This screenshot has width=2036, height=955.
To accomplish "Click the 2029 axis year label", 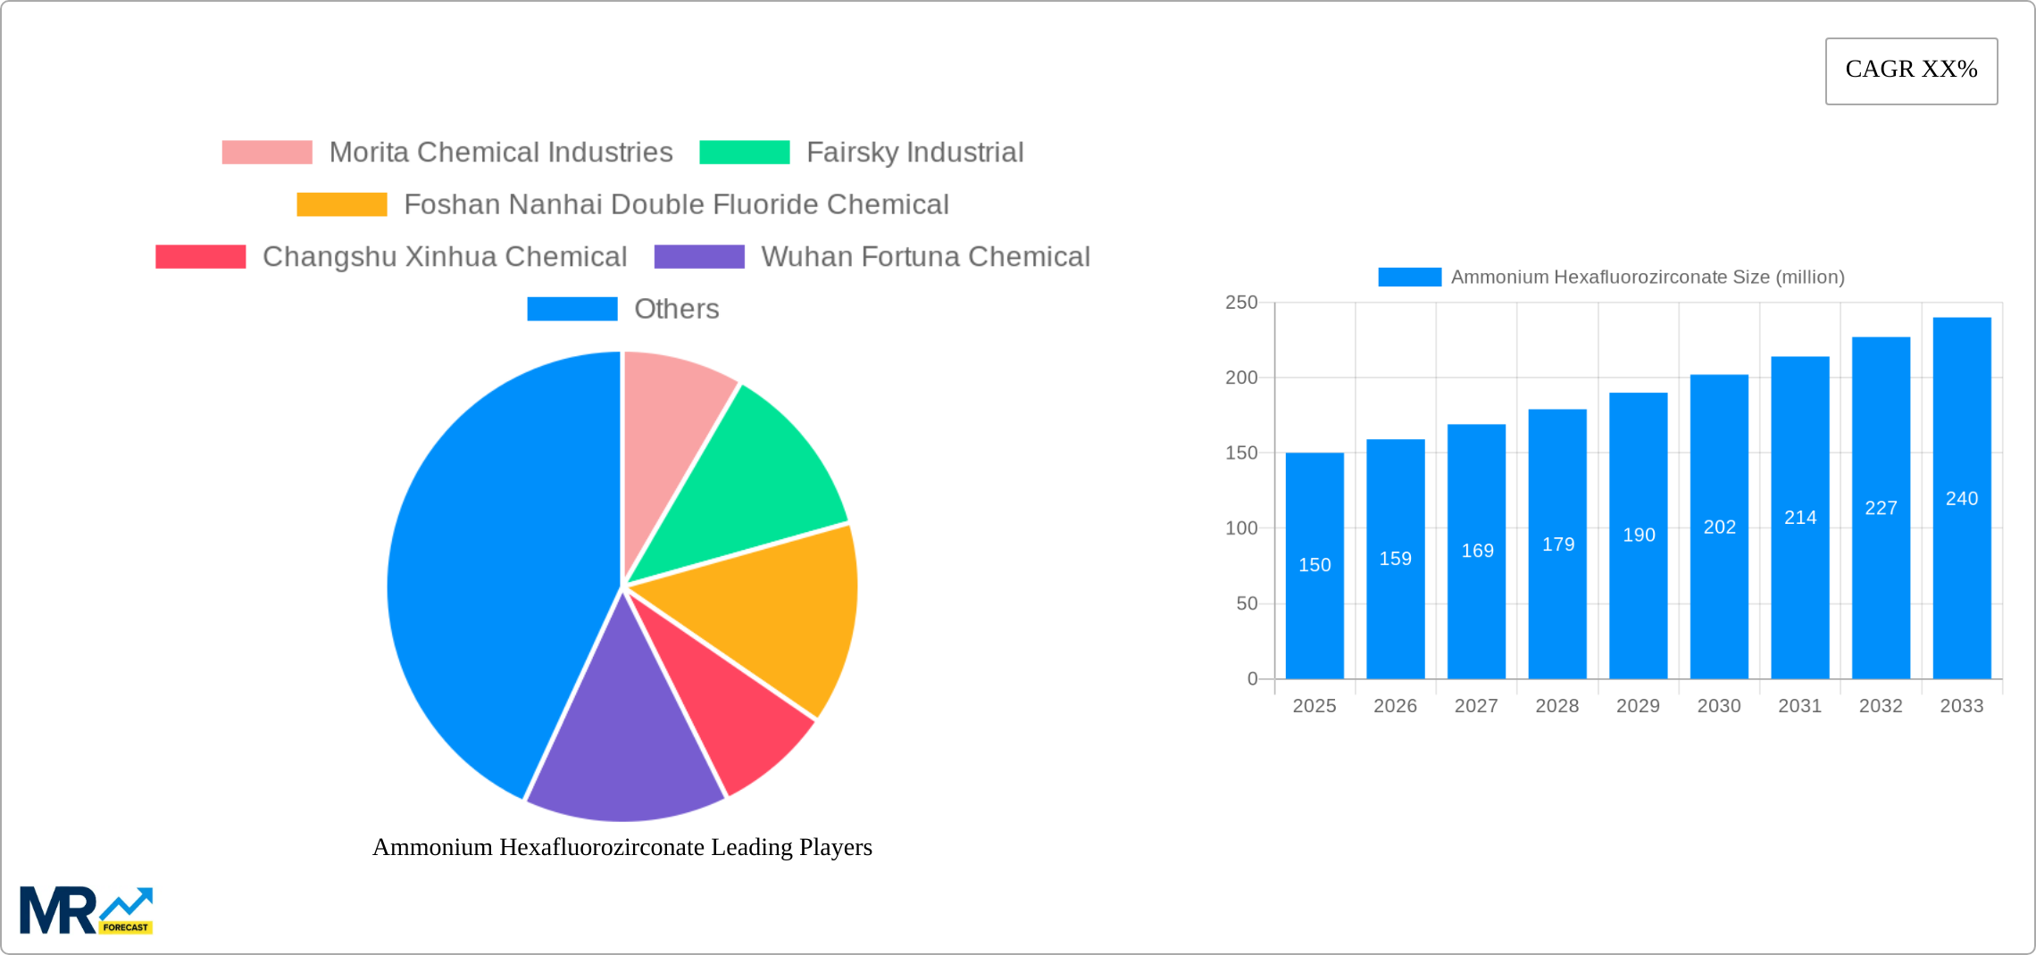I will [1638, 705].
